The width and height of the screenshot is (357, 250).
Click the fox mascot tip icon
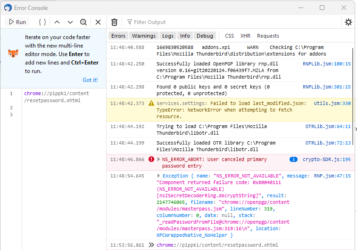coord(13,53)
